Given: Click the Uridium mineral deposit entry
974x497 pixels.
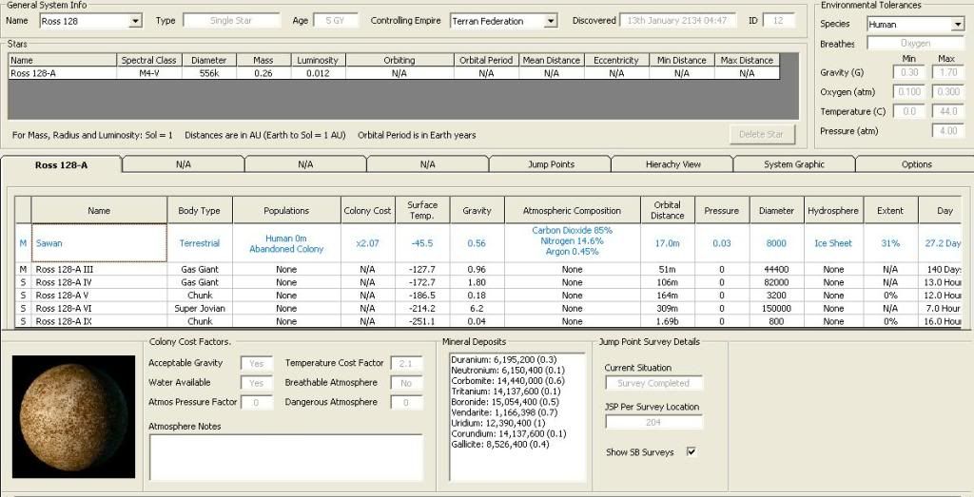Looking at the screenshot, I should 498,423.
